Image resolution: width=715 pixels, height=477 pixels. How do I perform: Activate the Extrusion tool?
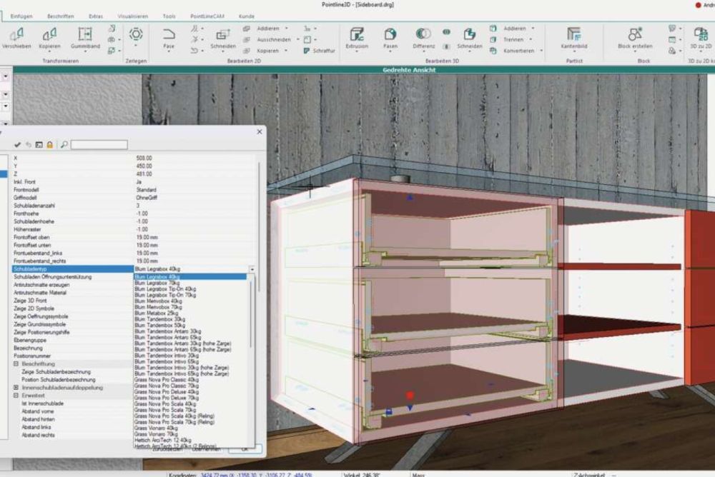point(356,36)
